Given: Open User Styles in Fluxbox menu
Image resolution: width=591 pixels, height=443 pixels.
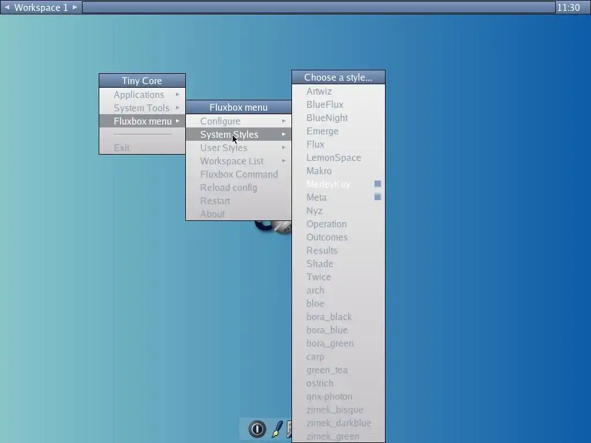Looking at the screenshot, I should 238,148.
